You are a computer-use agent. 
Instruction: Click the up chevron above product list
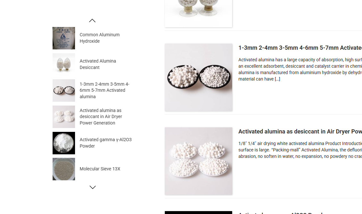pos(92,21)
